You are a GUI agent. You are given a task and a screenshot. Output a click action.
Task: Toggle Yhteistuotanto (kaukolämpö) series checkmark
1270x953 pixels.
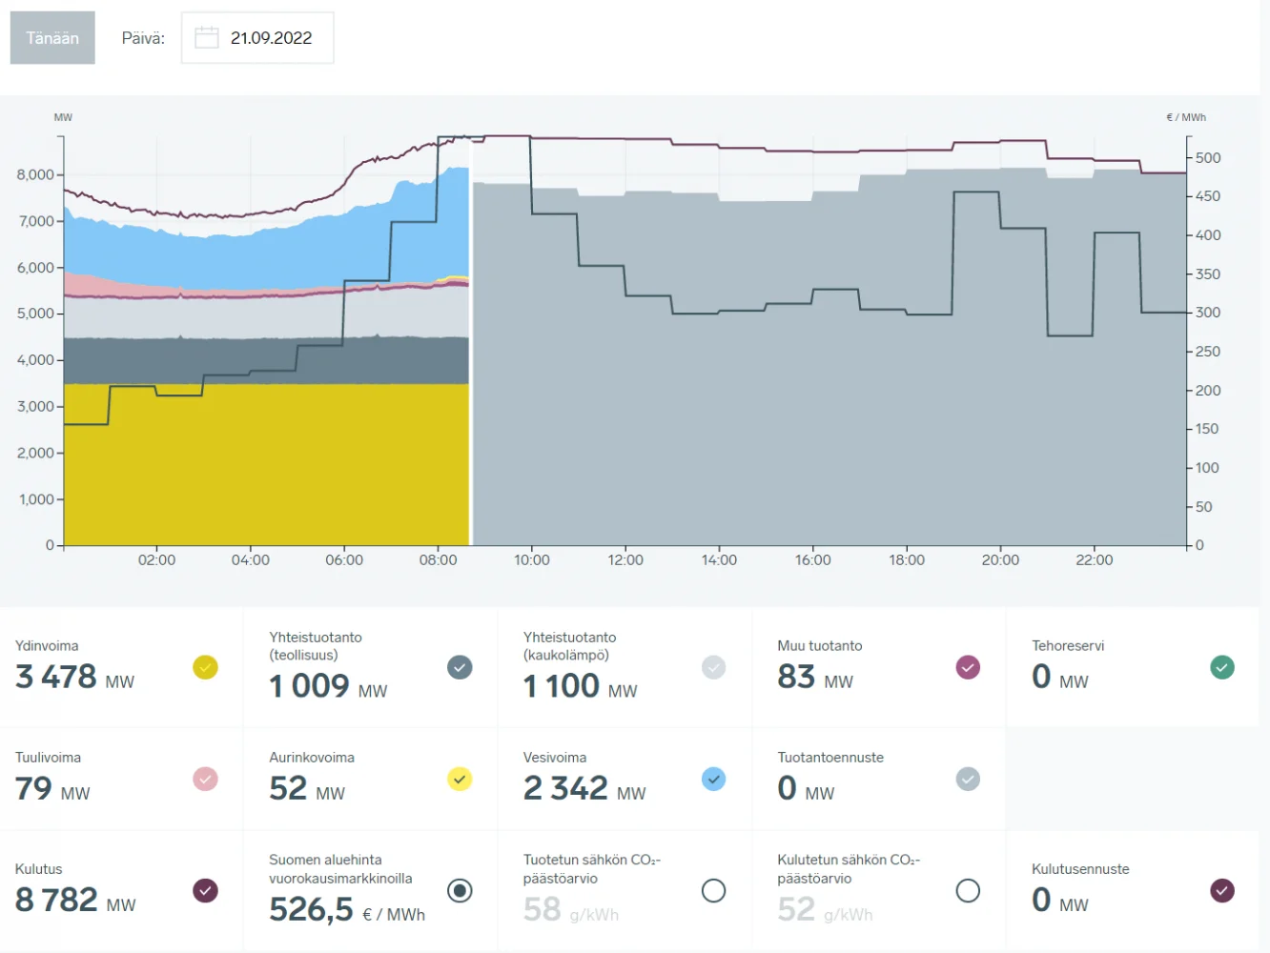pos(713,667)
